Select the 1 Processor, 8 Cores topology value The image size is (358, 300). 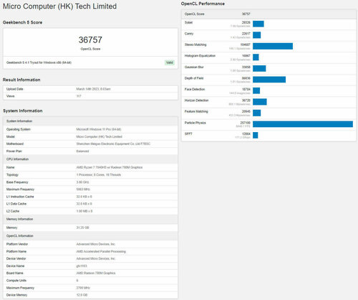coord(99,175)
